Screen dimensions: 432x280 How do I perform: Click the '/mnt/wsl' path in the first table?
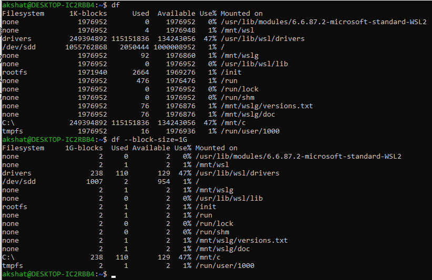(238, 30)
